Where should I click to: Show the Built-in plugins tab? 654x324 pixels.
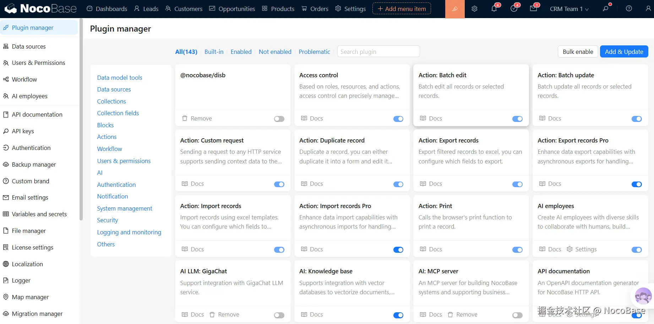point(214,52)
